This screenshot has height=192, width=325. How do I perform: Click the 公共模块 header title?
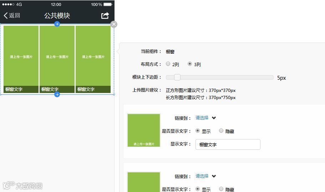57,16
